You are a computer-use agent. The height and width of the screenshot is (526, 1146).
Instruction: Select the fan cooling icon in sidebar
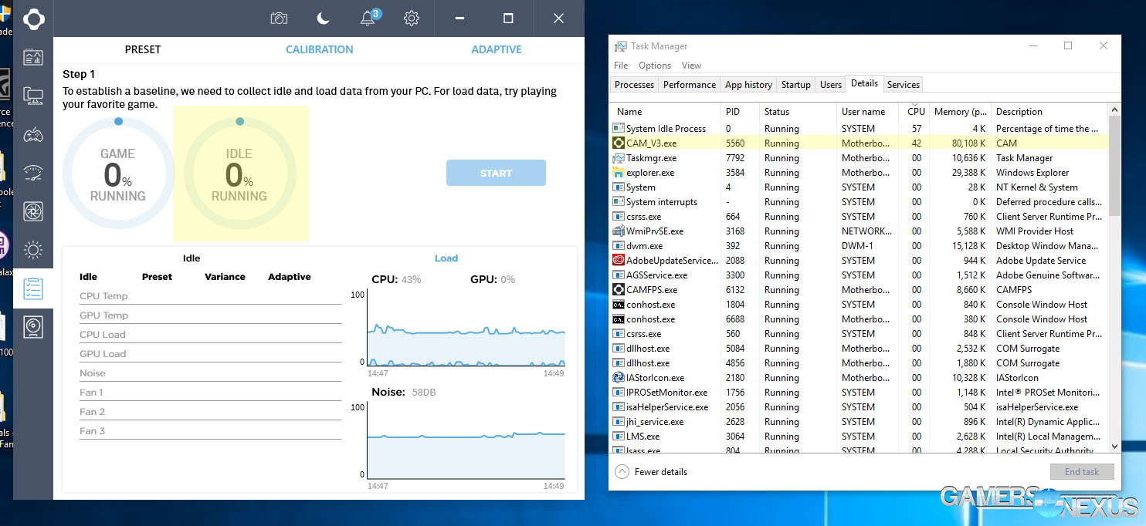pos(33,211)
